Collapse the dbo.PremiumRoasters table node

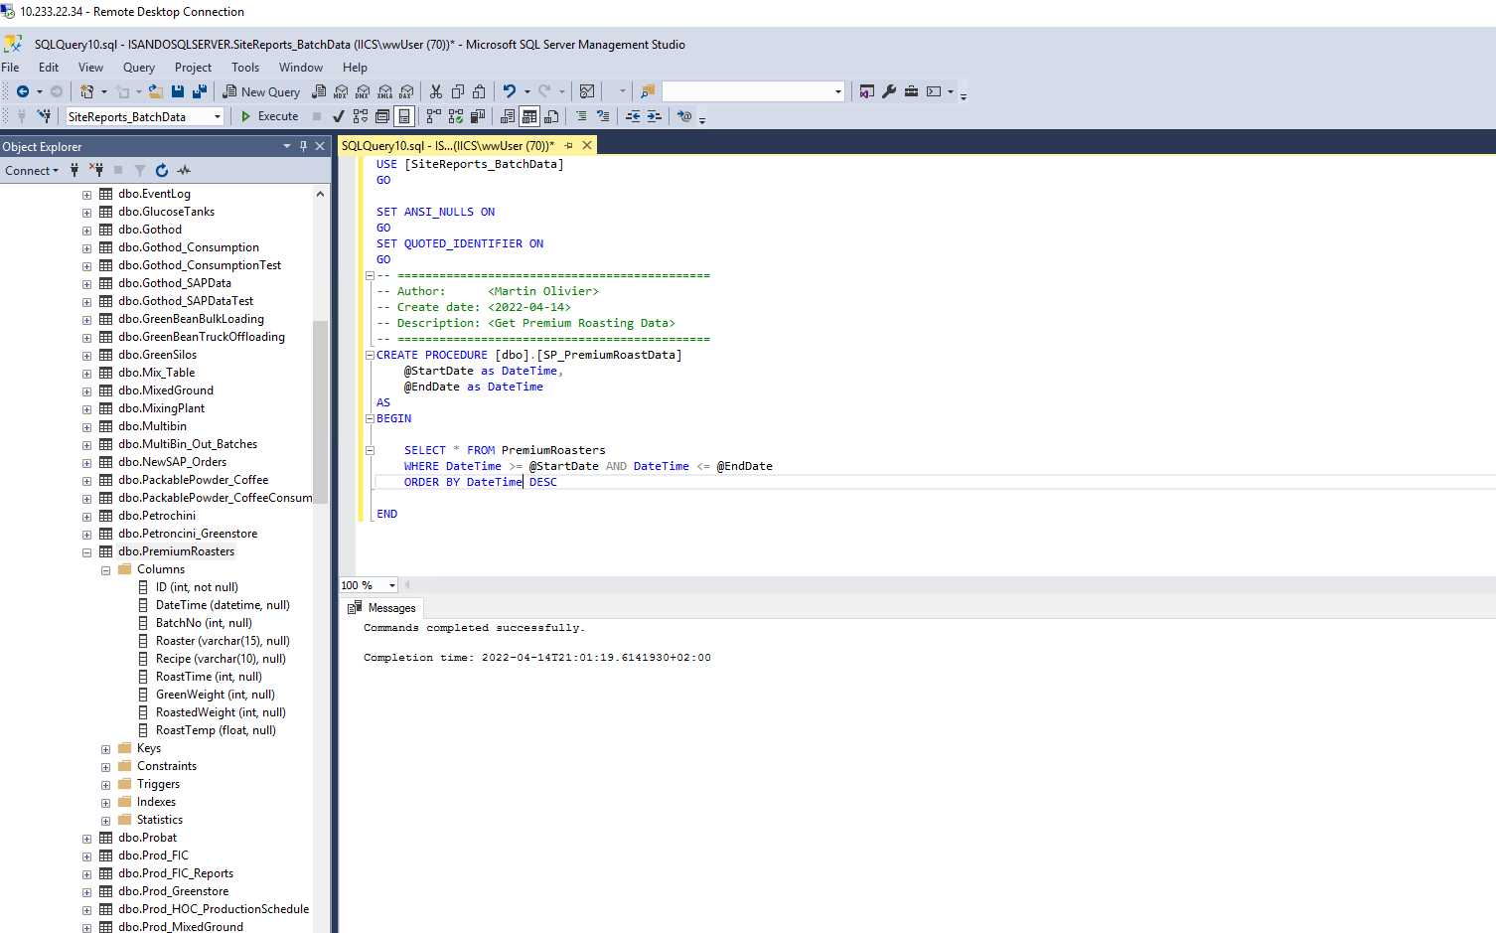point(86,552)
